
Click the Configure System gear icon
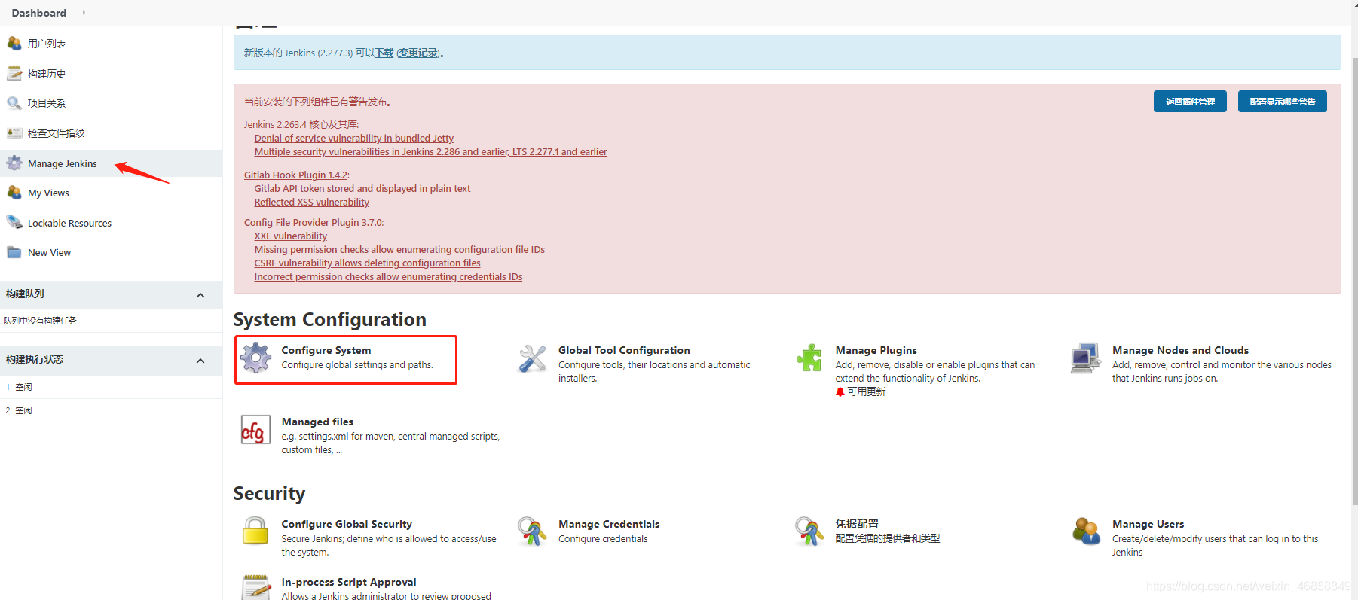coord(256,358)
